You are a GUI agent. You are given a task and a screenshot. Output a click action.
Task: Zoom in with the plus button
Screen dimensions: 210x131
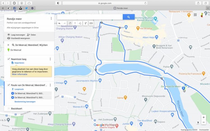point(204,117)
